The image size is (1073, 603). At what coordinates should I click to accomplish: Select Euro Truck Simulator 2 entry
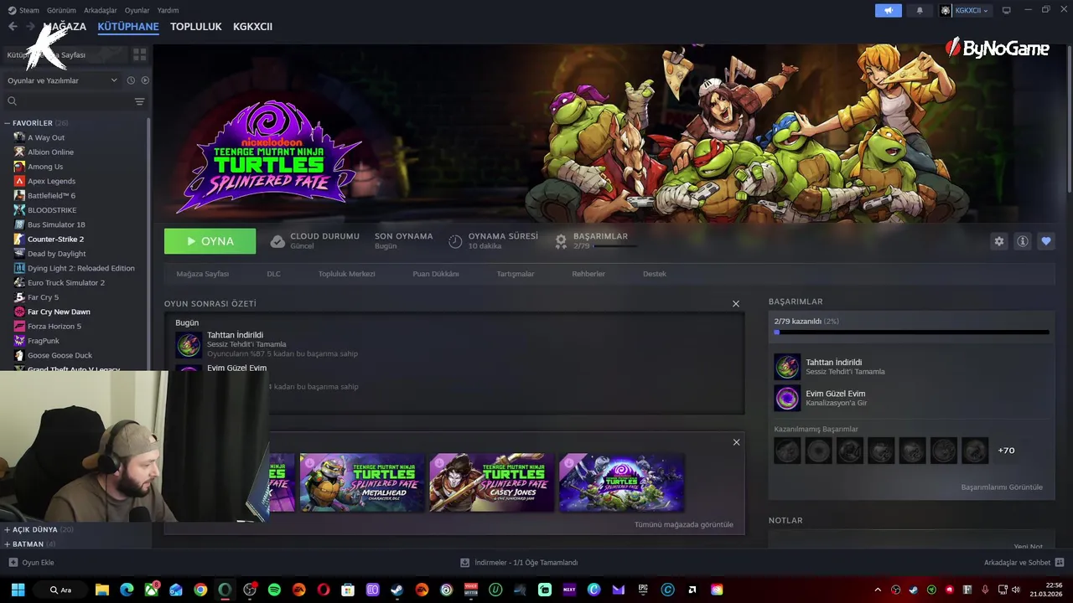[x=66, y=282]
